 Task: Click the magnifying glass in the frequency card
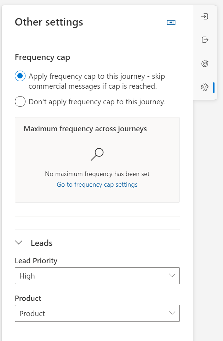97,154
